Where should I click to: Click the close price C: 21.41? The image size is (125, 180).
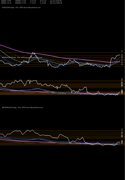point(33,3)
